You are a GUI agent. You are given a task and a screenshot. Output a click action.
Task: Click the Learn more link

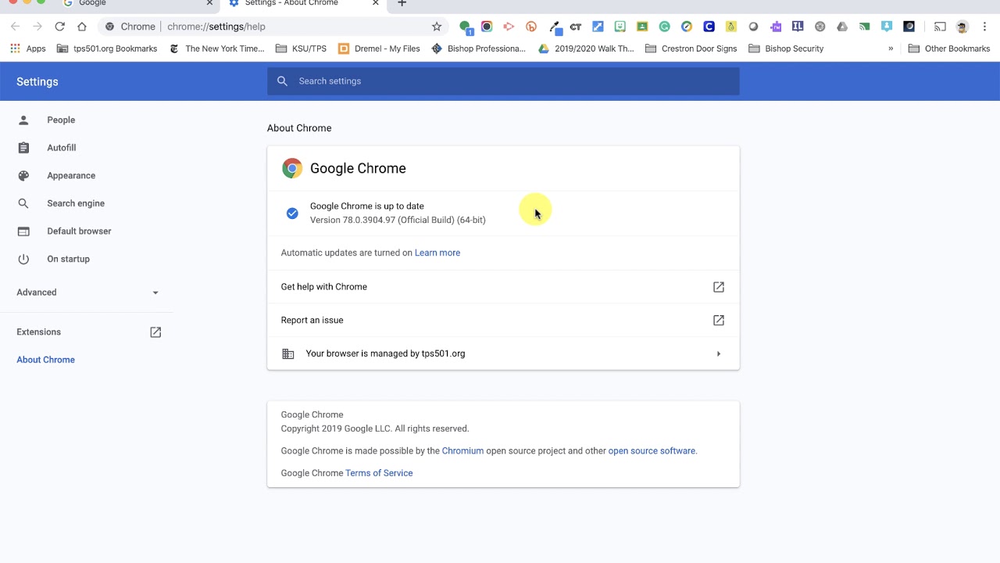[x=437, y=253]
